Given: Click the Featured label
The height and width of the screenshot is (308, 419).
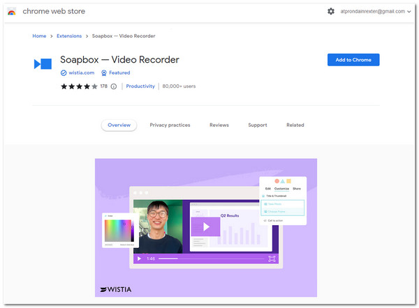Looking at the screenshot, I should coord(119,72).
